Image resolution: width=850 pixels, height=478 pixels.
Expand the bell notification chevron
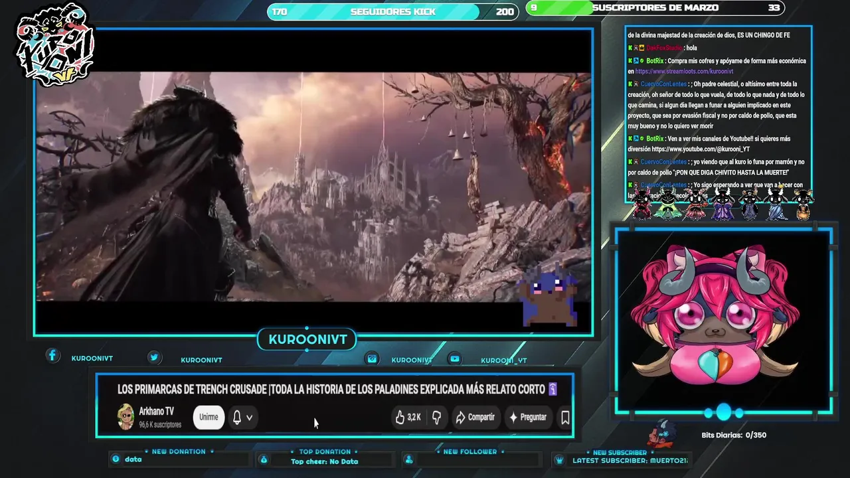click(x=249, y=418)
